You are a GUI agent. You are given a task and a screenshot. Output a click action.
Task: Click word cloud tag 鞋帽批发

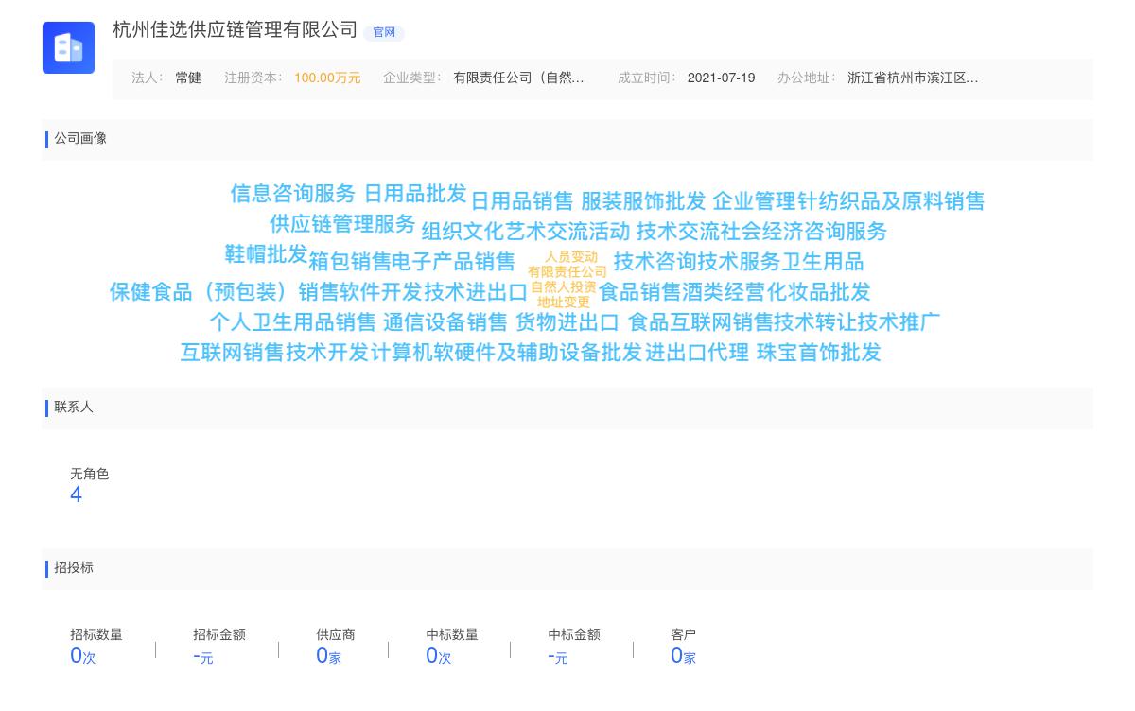pyautogui.click(x=266, y=253)
